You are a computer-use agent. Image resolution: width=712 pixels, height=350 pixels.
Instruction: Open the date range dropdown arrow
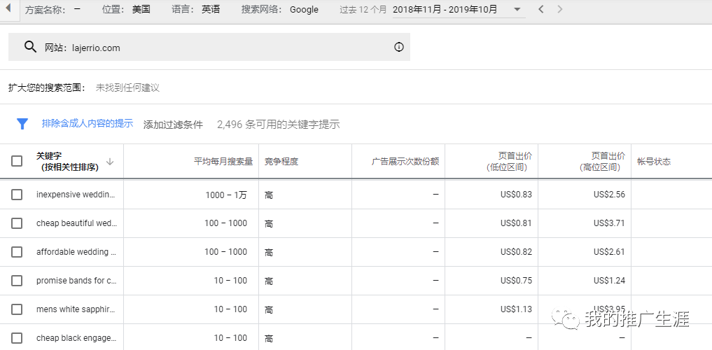[x=517, y=10]
